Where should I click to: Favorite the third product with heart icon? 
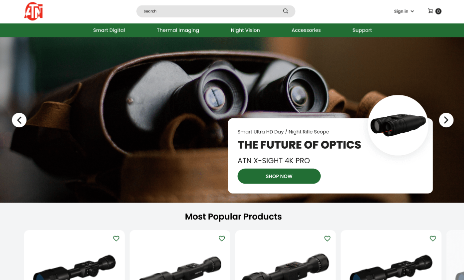point(327,238)
